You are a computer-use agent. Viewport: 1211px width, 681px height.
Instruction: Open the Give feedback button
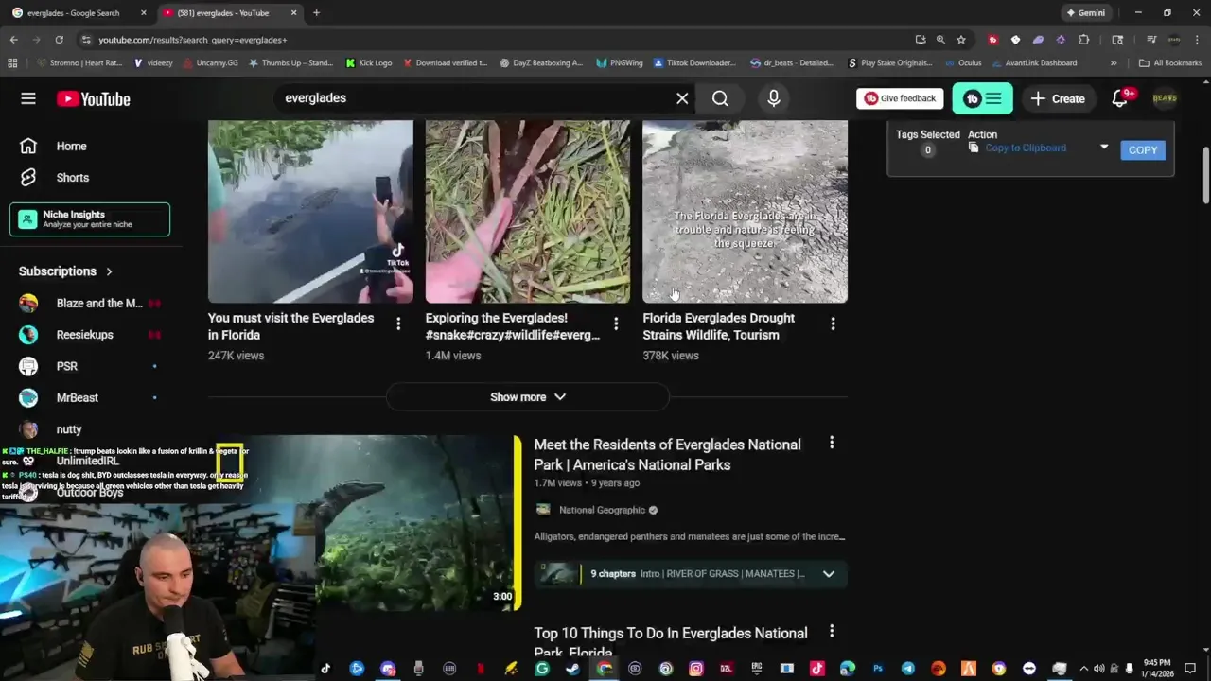pyautogui.click(x=900, y=98)
